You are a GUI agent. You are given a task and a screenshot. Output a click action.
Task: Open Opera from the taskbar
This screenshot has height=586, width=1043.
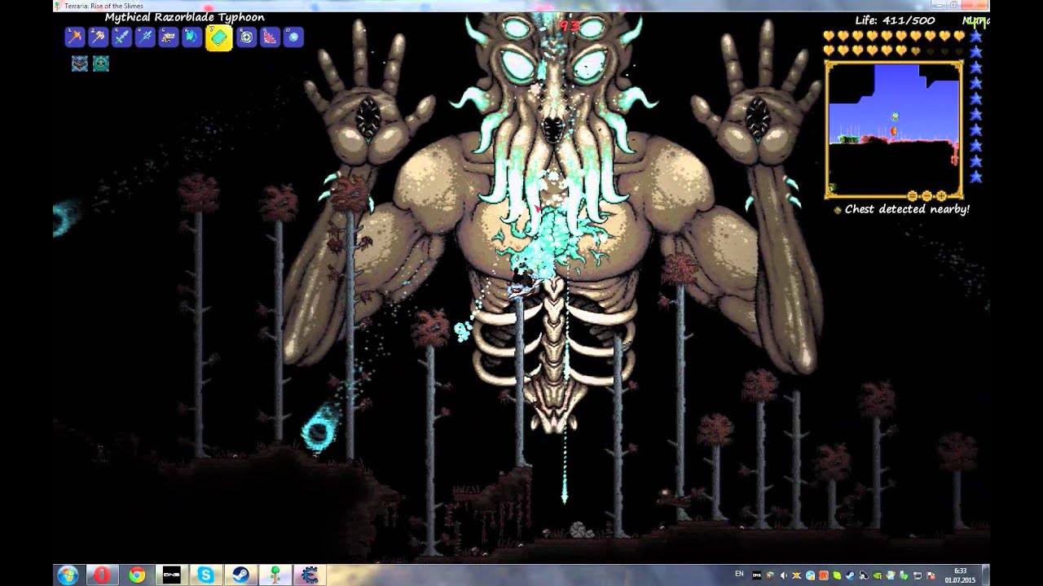[x=102, y=575]
